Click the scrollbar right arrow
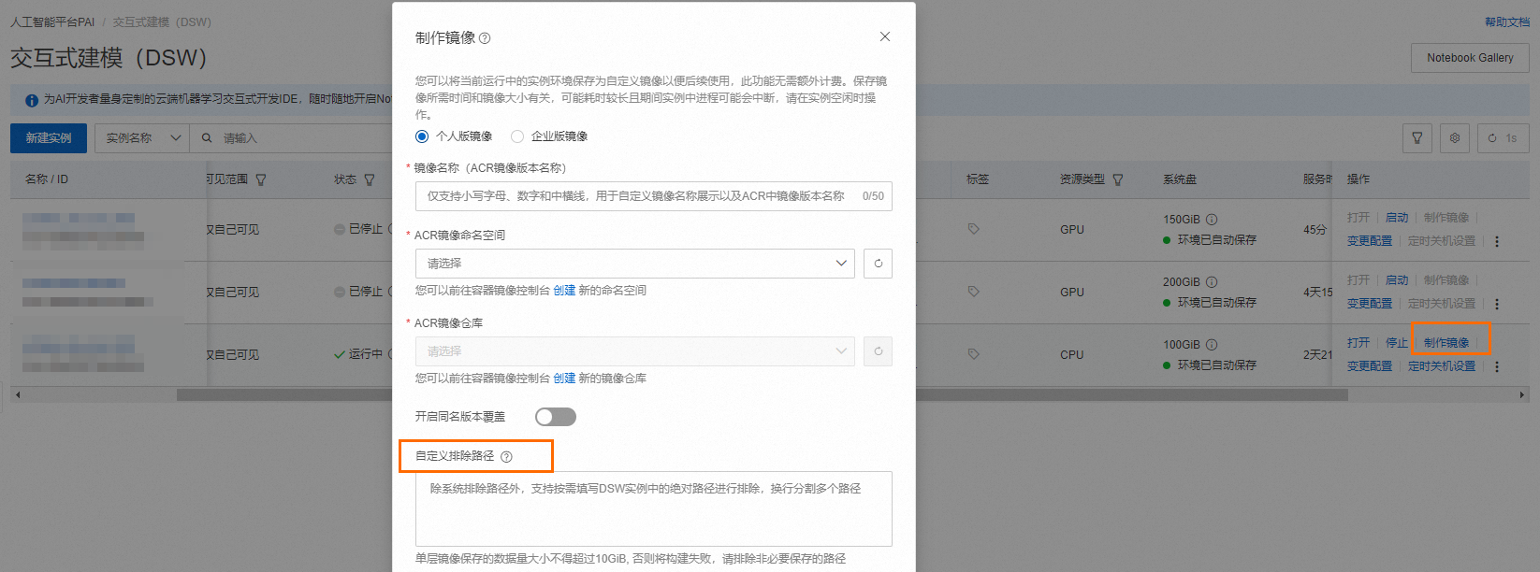Image resolution: width=1540 pixels, height=572 pixels. [1522, 395]
